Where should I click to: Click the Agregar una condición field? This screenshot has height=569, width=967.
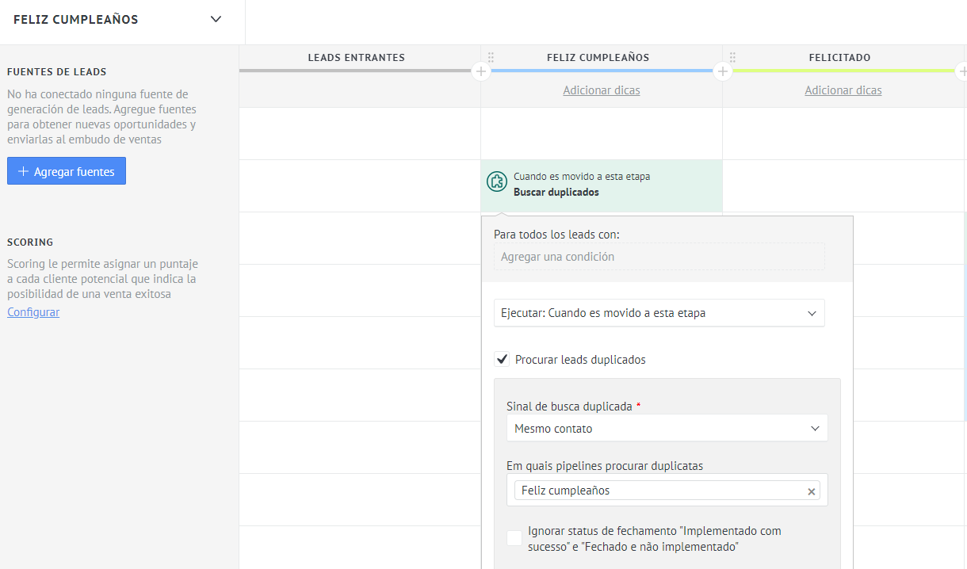click(659, 257)
